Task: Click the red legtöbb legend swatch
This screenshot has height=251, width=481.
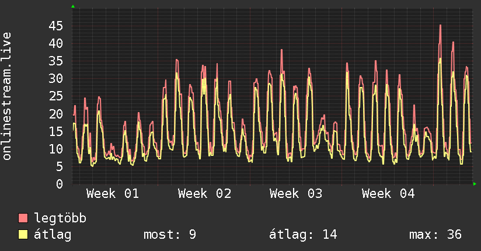Action: pos(23,218)
